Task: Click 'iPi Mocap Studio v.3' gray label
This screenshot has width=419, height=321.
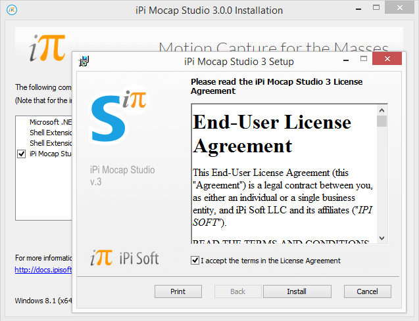Action: coord(122,175)
